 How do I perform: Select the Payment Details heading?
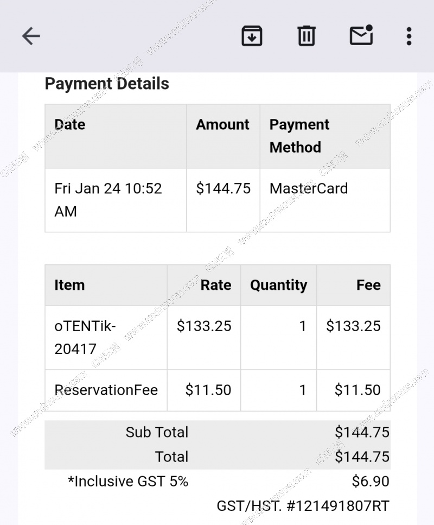[x=107, y=84]
